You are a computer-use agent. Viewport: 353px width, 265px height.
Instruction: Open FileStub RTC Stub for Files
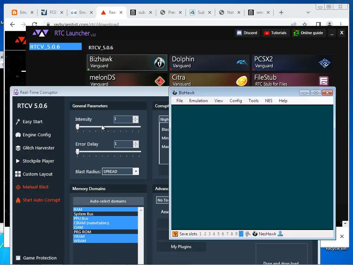(x=292, y=80)
